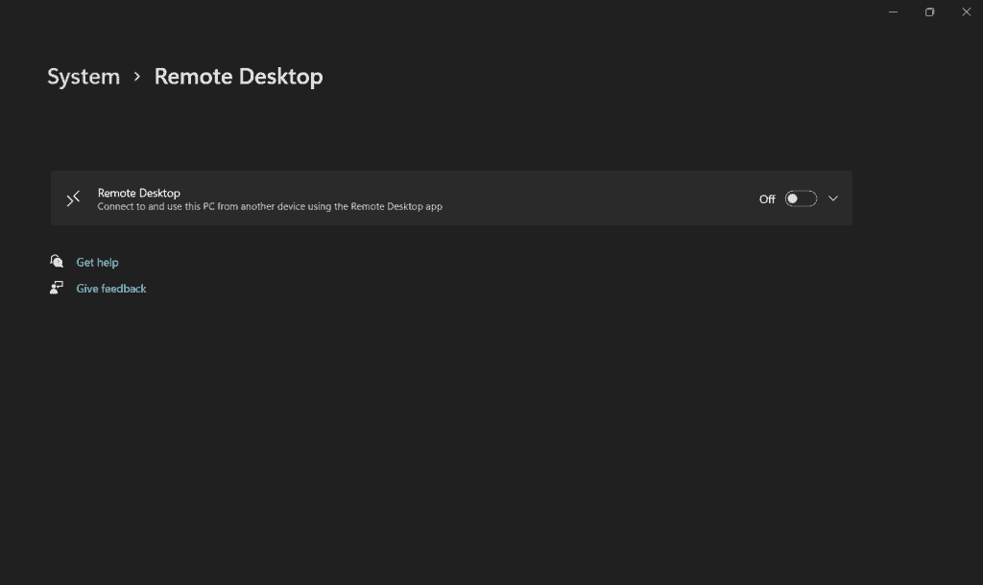Image resolution: width=983 pixels, height=585 pixels.
Task: Enable the Remote Desktop toggle switch
Action: [800, 199]
